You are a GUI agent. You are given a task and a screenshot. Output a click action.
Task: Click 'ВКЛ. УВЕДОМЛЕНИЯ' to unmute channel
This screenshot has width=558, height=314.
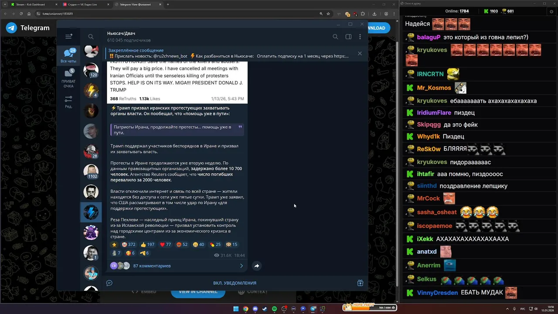235,283
